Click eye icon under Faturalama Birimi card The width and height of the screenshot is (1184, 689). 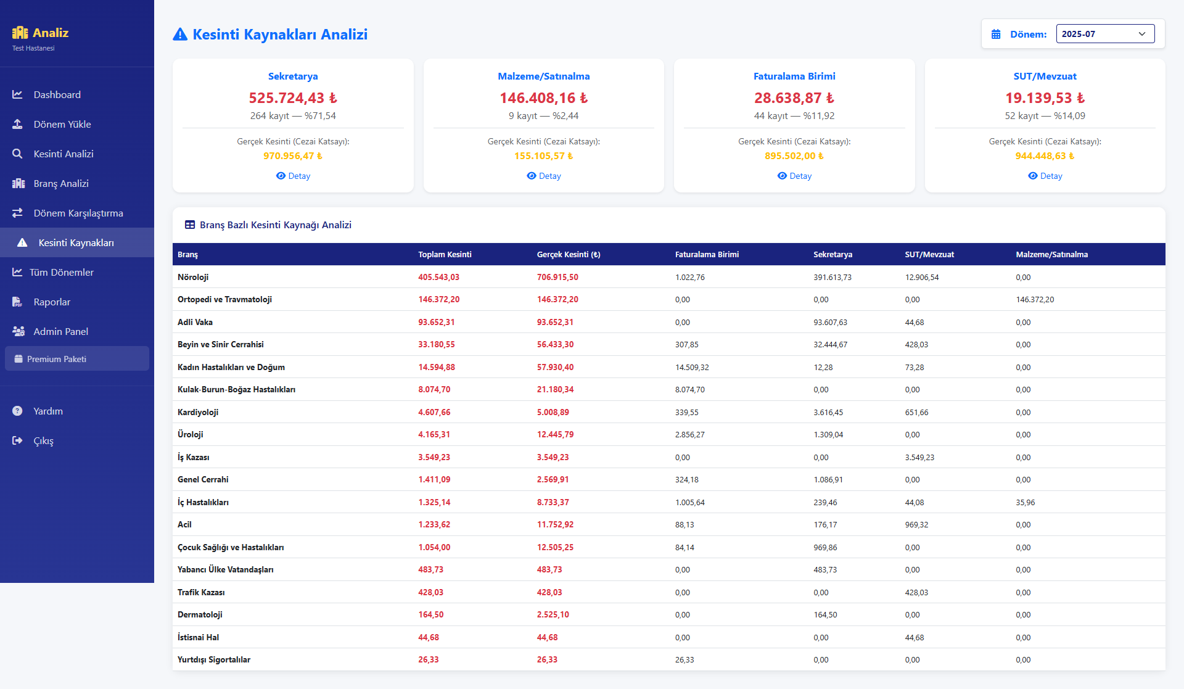point(782,176)
